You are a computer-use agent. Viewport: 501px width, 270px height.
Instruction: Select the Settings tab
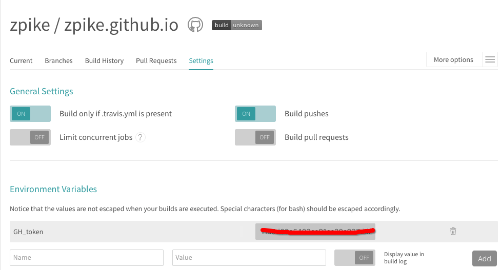201,60
